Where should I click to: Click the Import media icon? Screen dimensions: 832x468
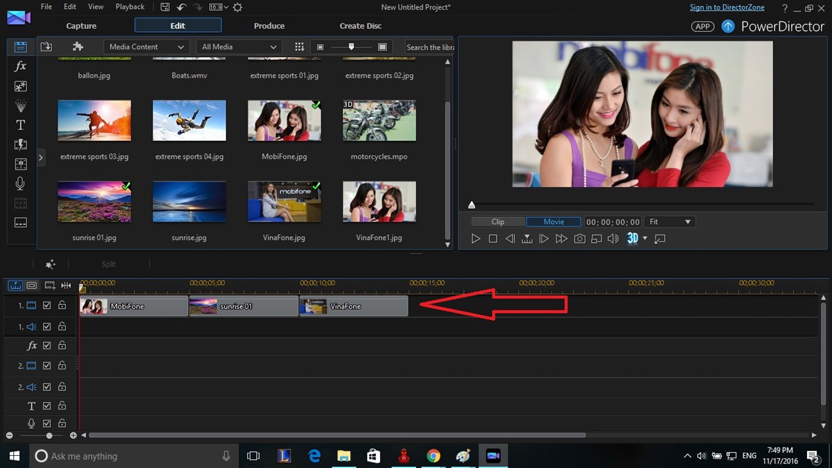46,47
